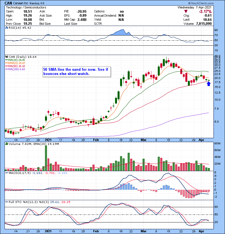Click the tallest green volume bar near 2021
The width and height of the screenshot is (225, 234).
[x=46, y=158]
